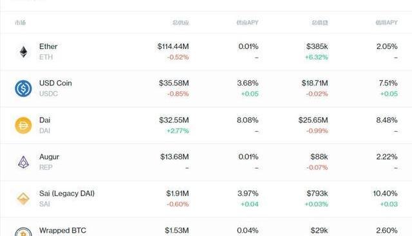
Task: Click Augur total supply $13.68M
Action: coord(174,157)
